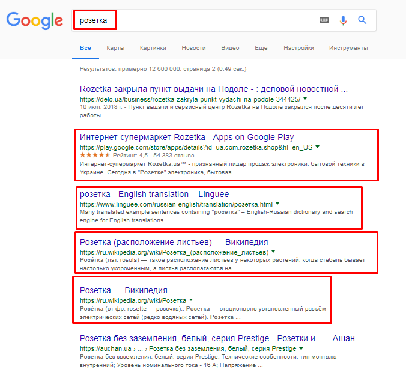This screenshot has width=406, height=379.
Task: Expand dropdown arrow beside Розетка_(расположение_листьев) URL
Action: 273,252
